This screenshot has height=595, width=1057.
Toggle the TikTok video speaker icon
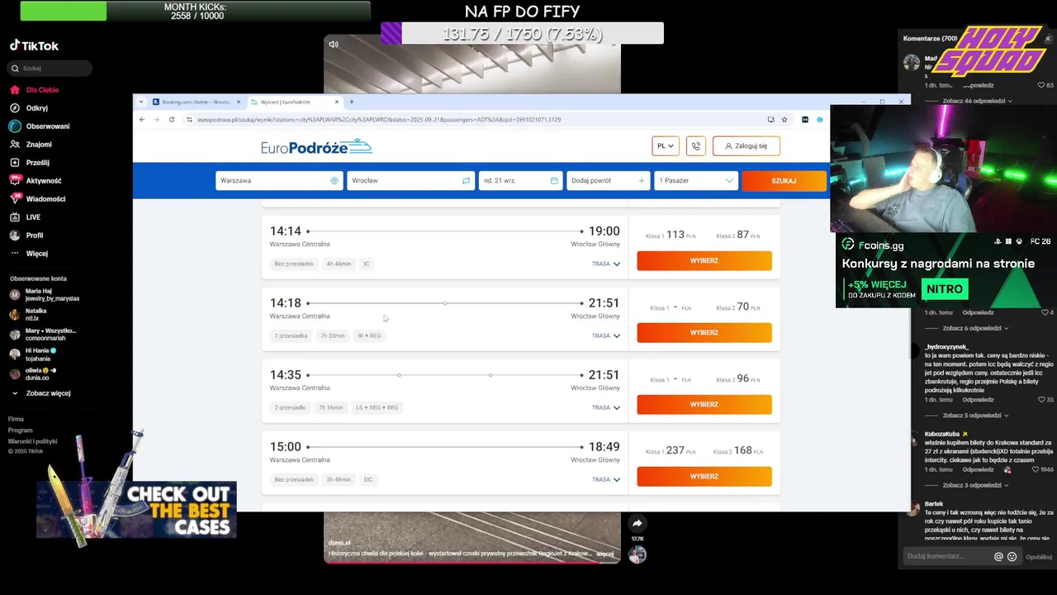pos(334,45)
